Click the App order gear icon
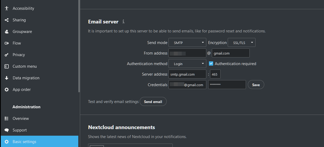The height and width of the screenshot is (147, 324). [7, 90]
